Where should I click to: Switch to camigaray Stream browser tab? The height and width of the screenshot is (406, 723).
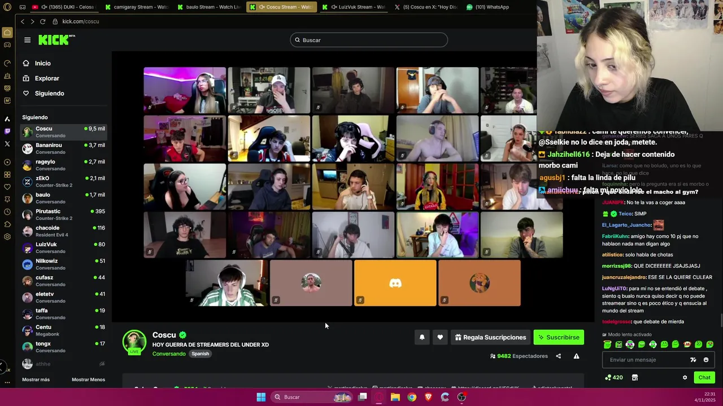click(x=137, y=7)
